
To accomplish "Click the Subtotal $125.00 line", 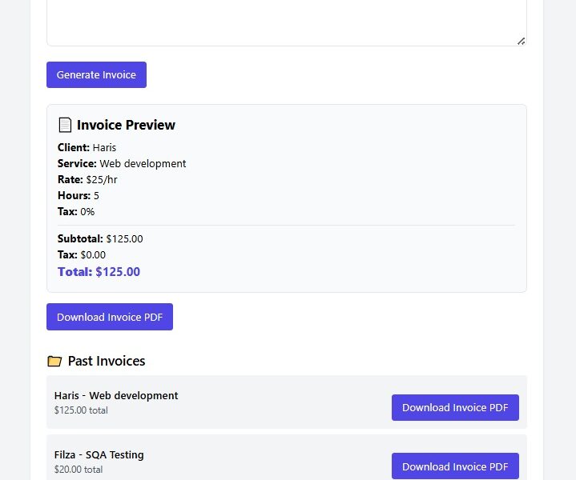I will click(100, 238).
